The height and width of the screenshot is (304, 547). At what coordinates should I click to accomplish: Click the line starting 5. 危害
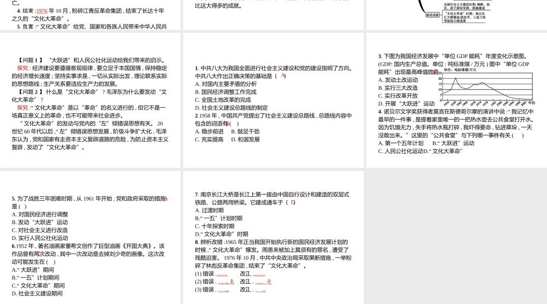[x=92, y=27]
